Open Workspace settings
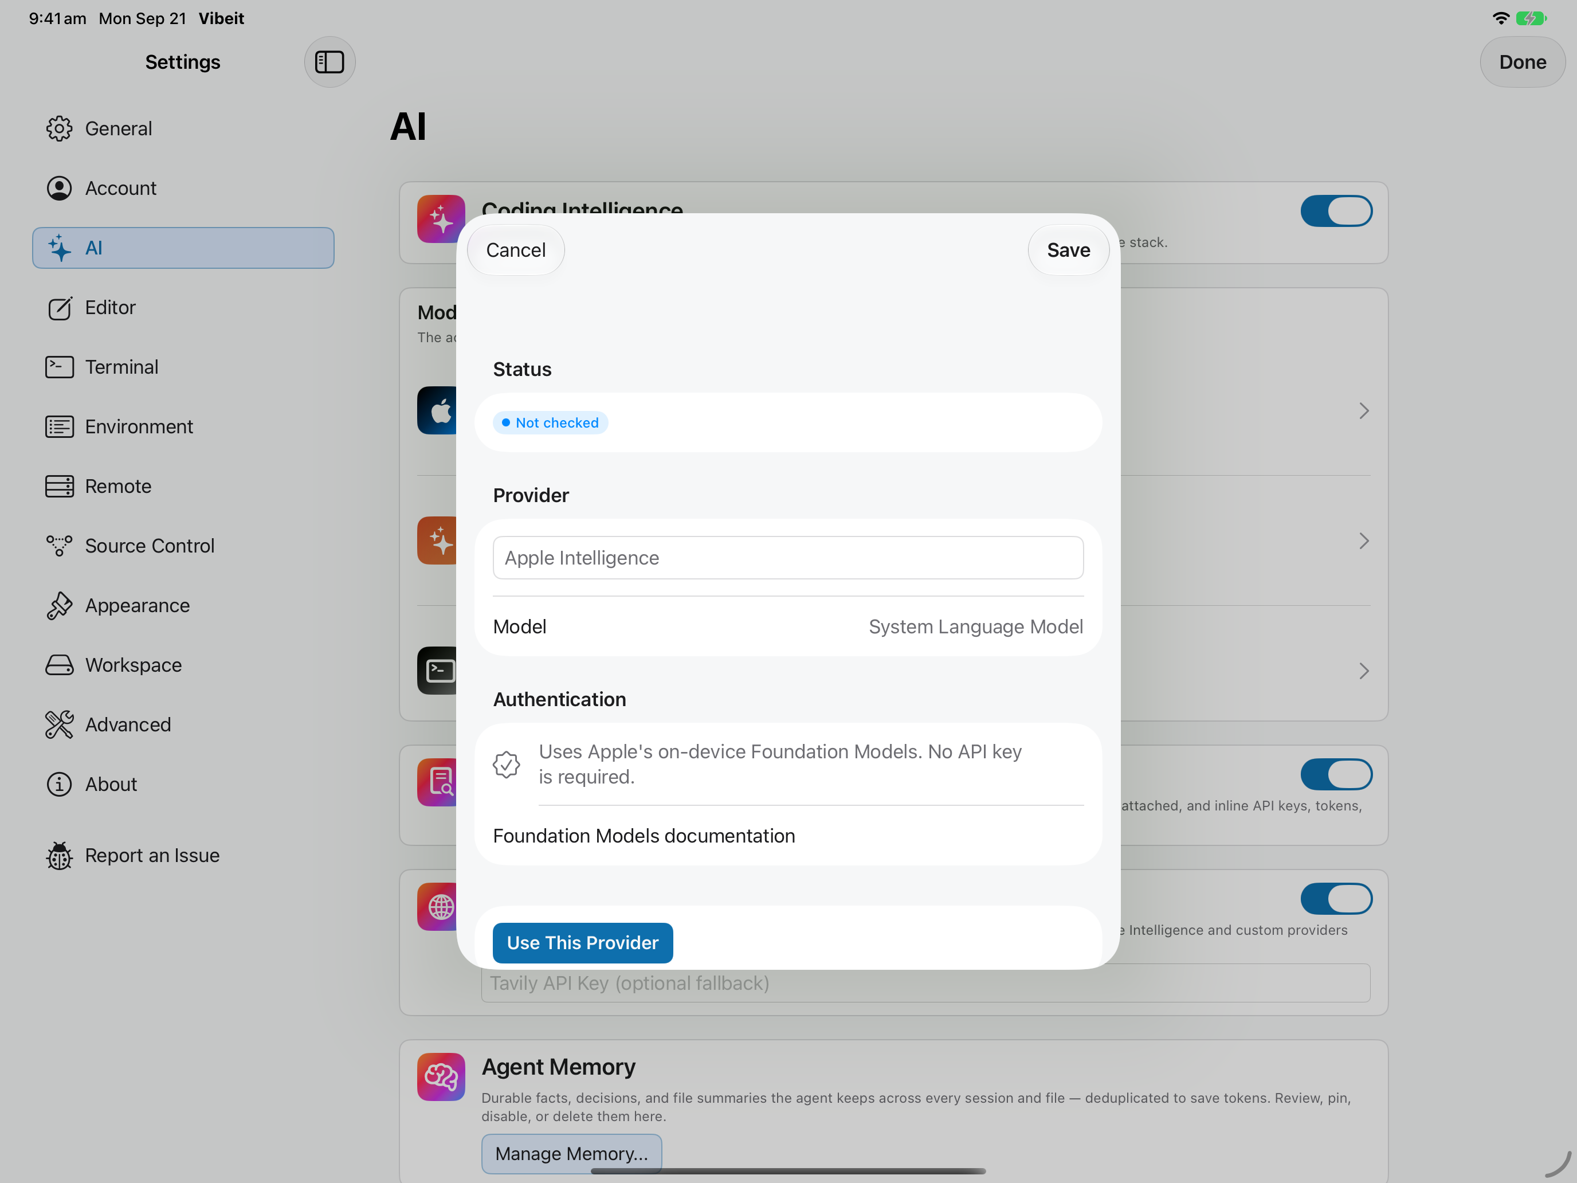The height and width of the screenshot is (1183, 1577). tap(183, 665)
